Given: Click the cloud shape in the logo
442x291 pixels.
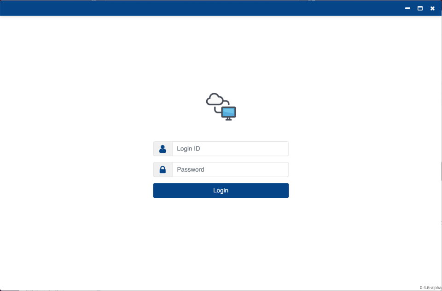Looking at the screenshot, I should [215, 99].
